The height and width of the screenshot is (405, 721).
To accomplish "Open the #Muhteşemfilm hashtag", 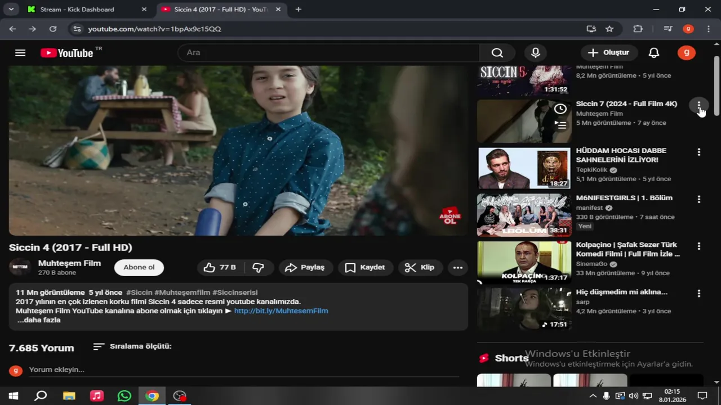I will (182, 292).
